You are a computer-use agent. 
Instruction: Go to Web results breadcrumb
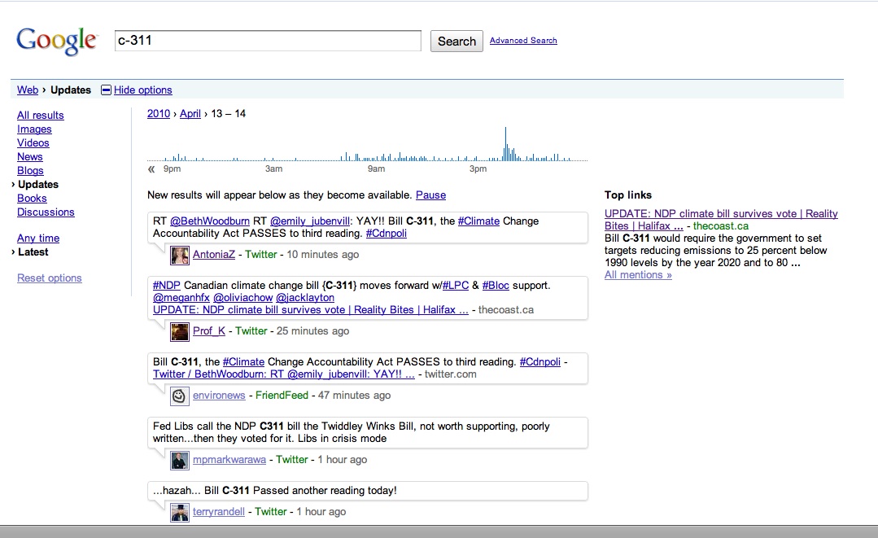click(x=28, y=90)
